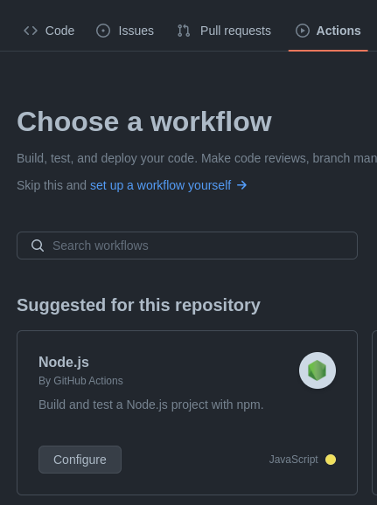Click the Node.js workflow card title
This screenshot has width=377, height=505.
(64, 362)
